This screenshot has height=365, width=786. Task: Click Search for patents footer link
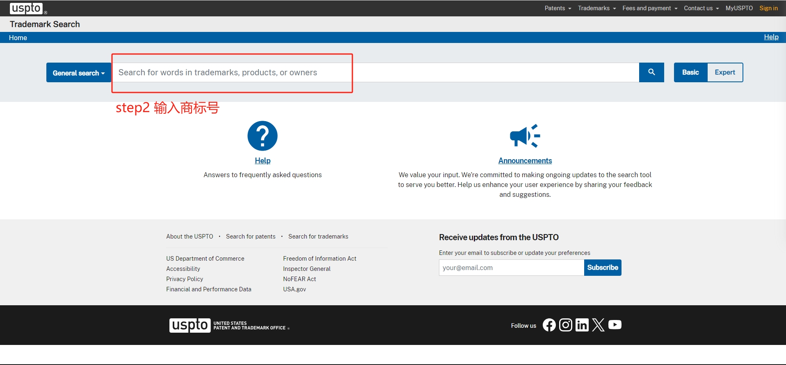tap(251, 237)
